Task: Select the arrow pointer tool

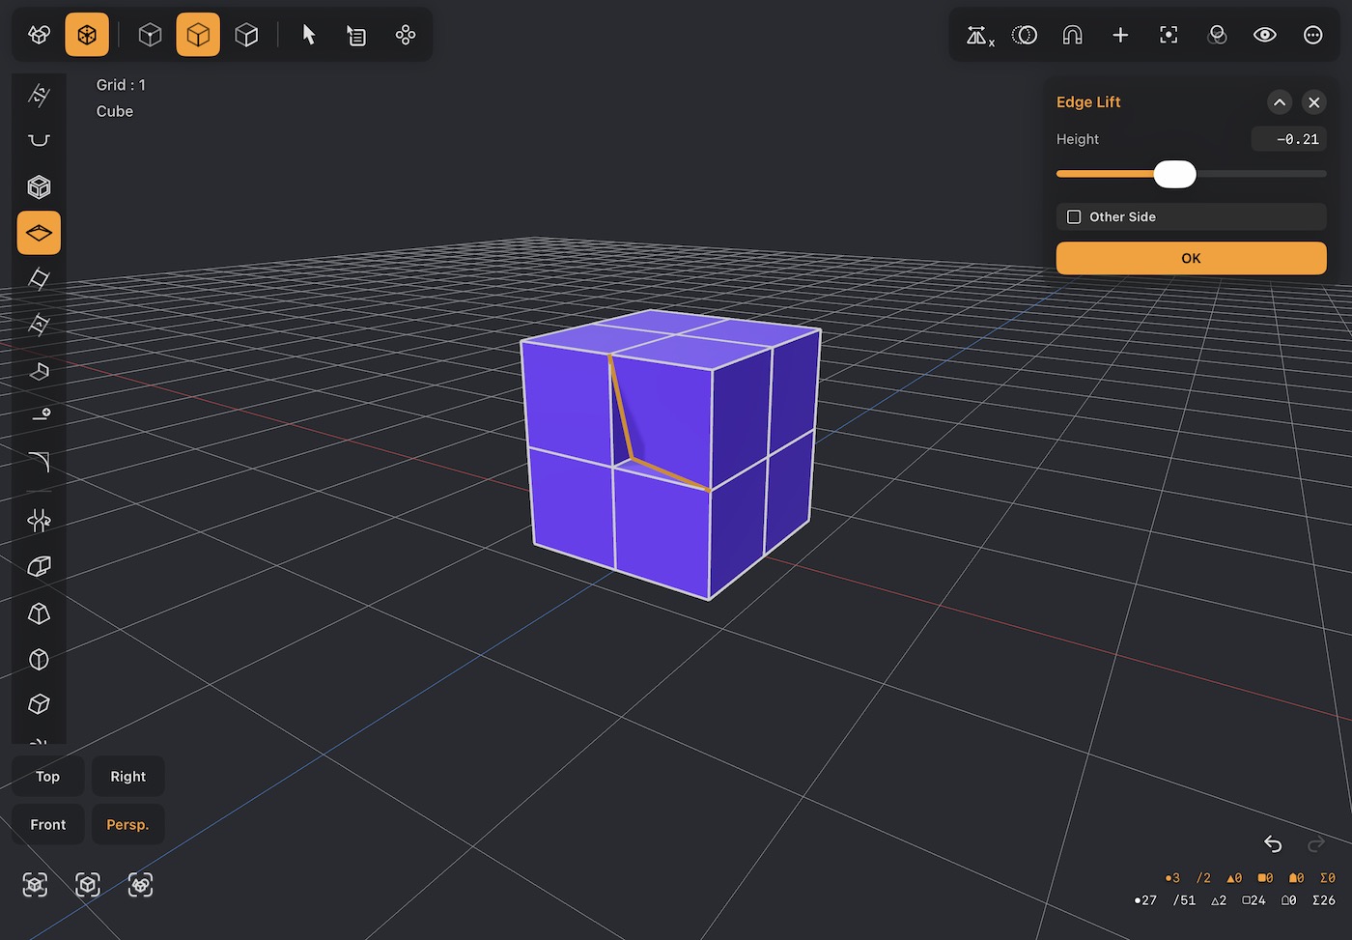Action: click(x=309, y=35)
